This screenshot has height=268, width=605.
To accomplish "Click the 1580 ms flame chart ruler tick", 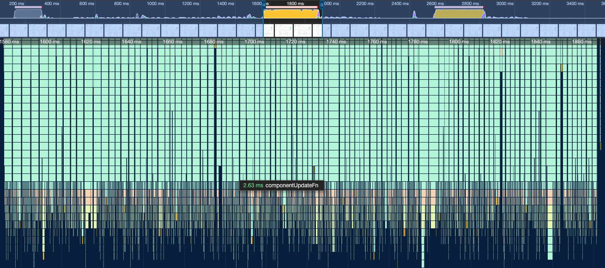I will (x=10, y=42).
